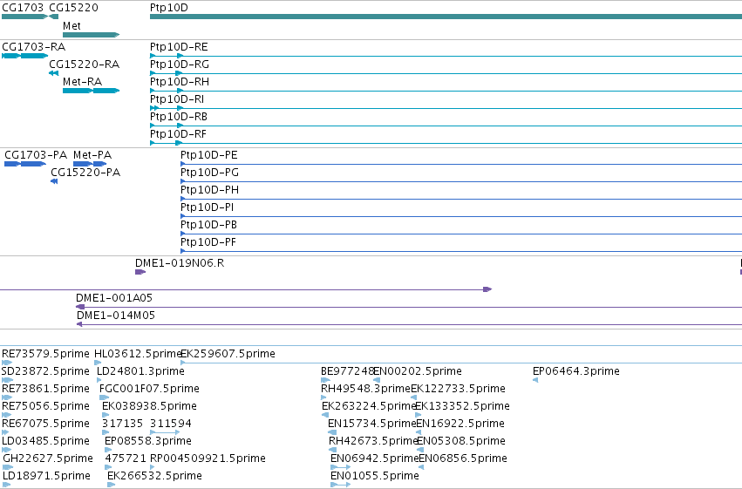This screenshot has width=742, height=489.
Task: Select transcript Ptp10D-RB line
Action: coord(446,126)
